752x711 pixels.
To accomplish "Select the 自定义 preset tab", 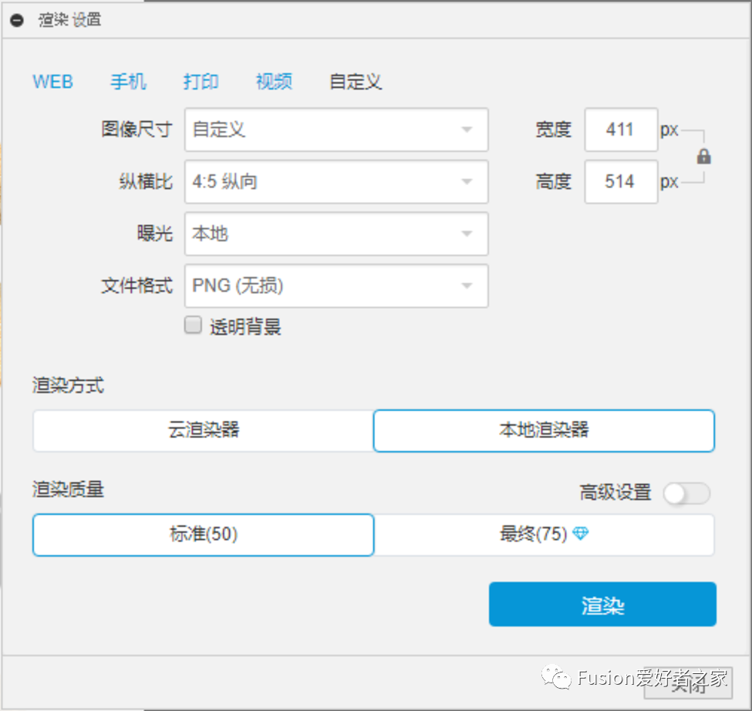I will 356,82.
